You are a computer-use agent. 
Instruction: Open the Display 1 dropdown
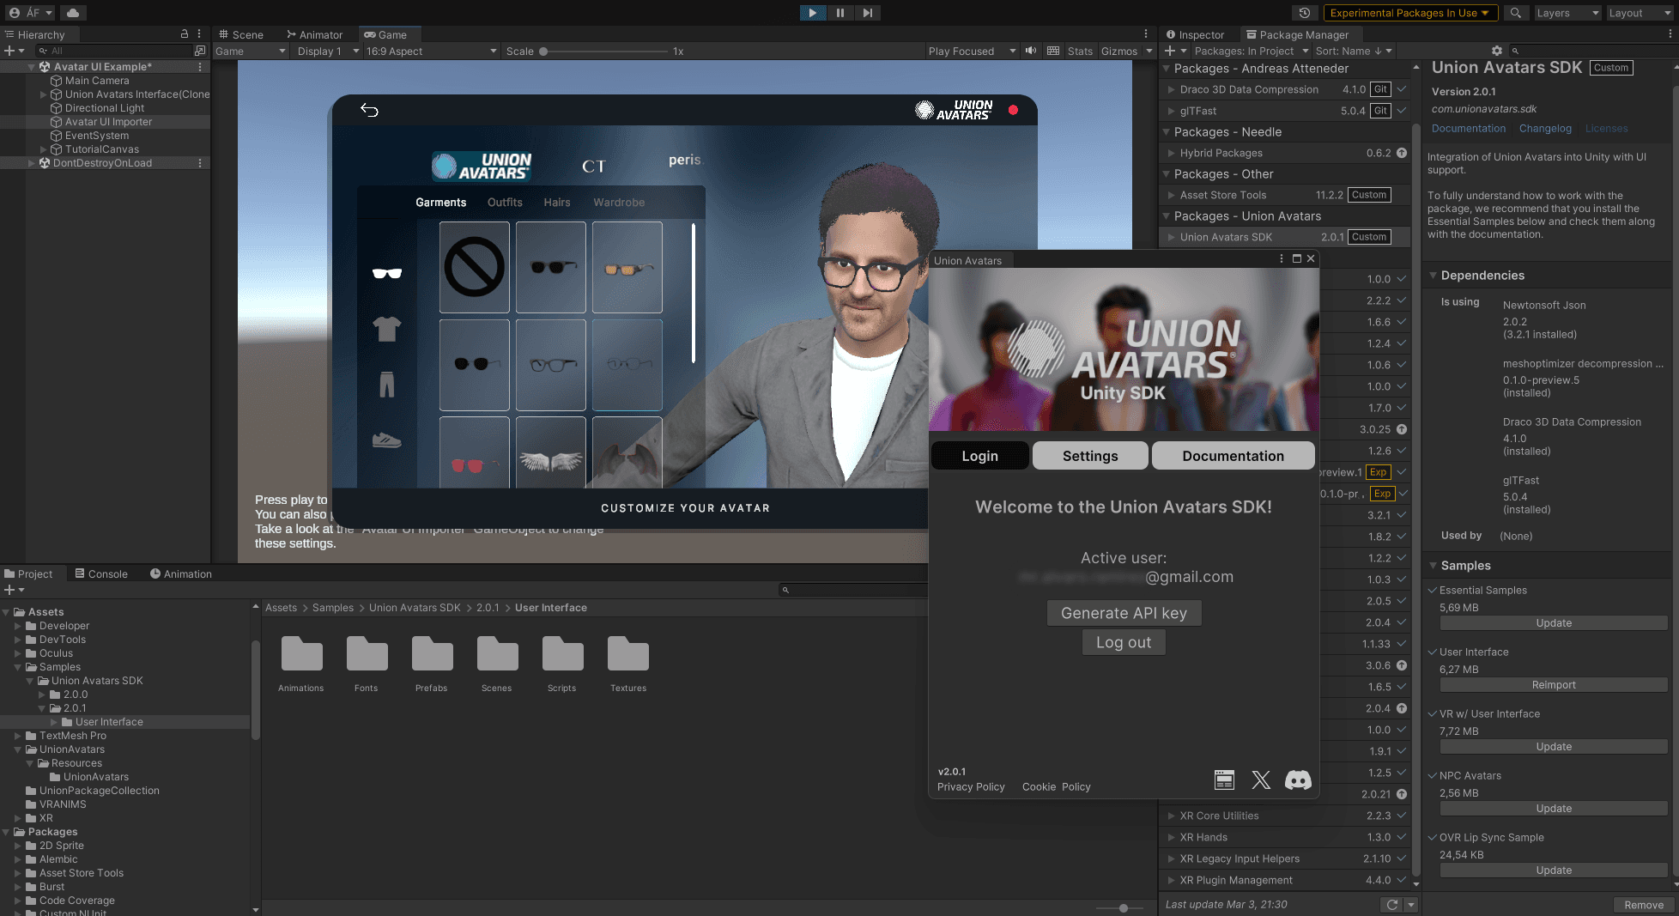[x=328, y=51]
